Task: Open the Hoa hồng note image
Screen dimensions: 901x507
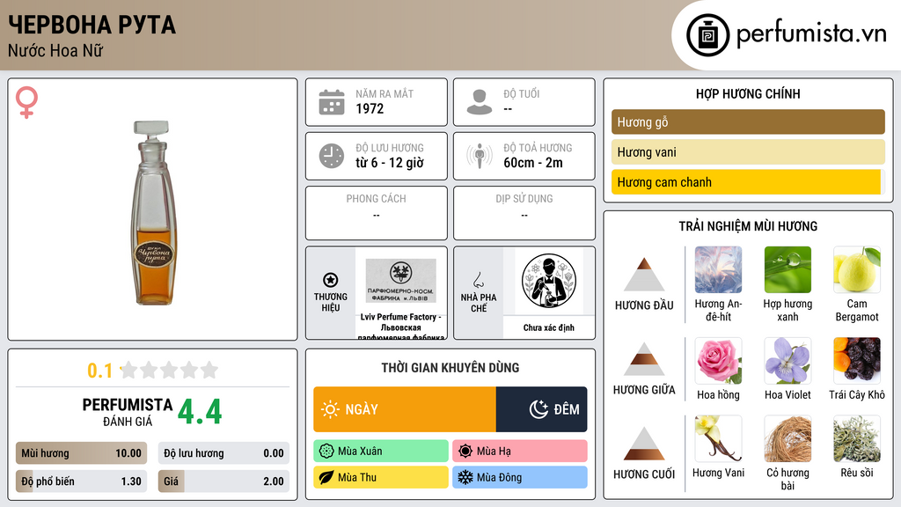Action: pos(718,361)
